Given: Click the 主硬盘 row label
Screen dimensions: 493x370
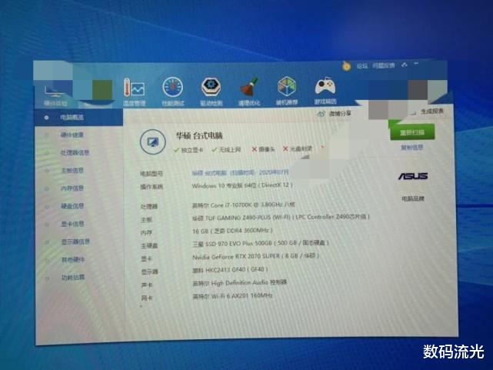Looking at the screenshot, I should click(149, 245).
